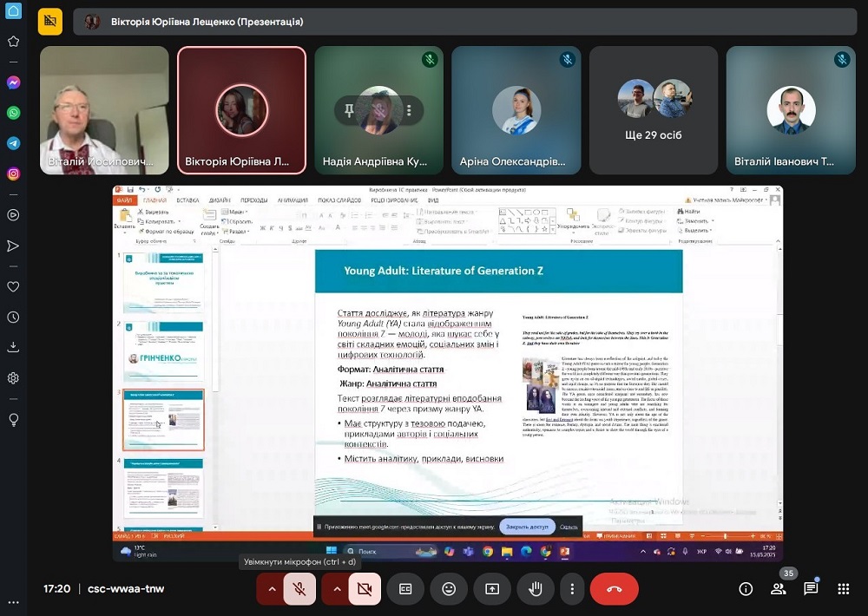The width and height of the screenshot is (868, 616).
Task: Open more options menu in call toolbar
Action: pos(571,588)
